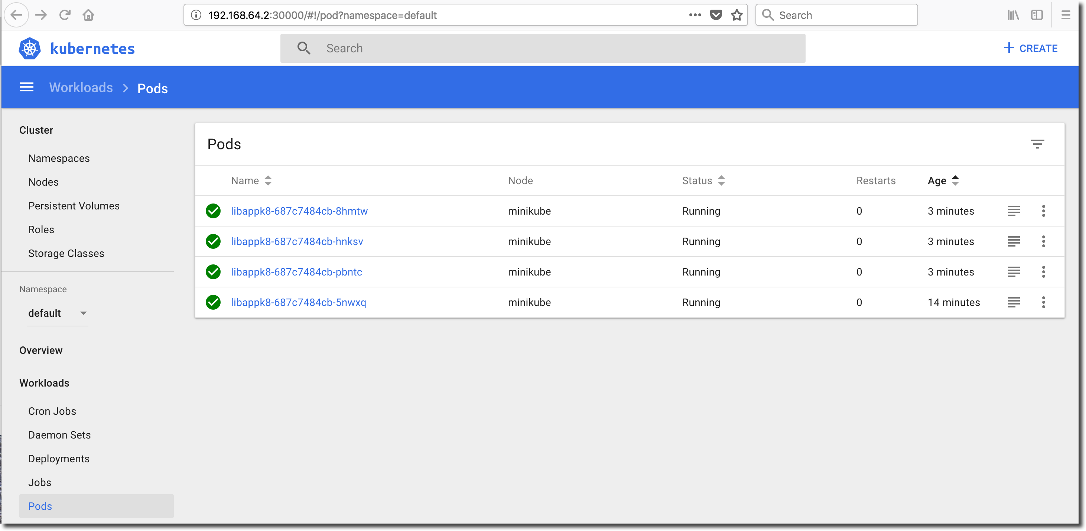This screenshot has width=1086, height=531.
Task: Click the Workloads breadcrumb link
Action: click(x=81, y=87)
